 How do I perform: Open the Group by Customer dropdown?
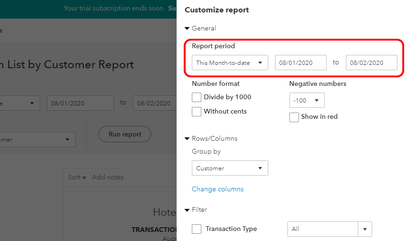[230, 168]
